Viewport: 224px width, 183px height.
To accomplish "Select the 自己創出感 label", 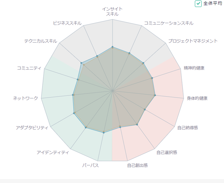I will point(137,165).
